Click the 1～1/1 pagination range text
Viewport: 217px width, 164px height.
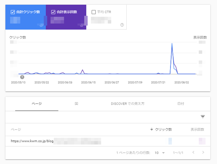coord(178,153)
